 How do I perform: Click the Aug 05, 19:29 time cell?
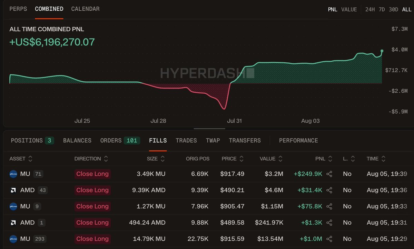tap(387, 239)
